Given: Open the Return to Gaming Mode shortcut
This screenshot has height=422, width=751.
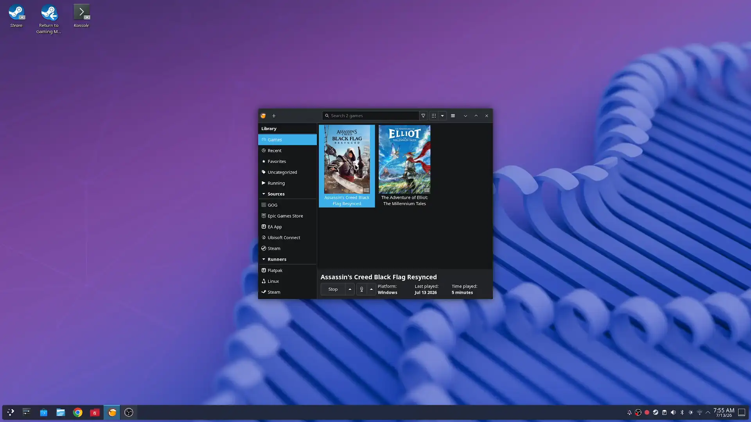Looking at the screenshot, I should point(49,19).
